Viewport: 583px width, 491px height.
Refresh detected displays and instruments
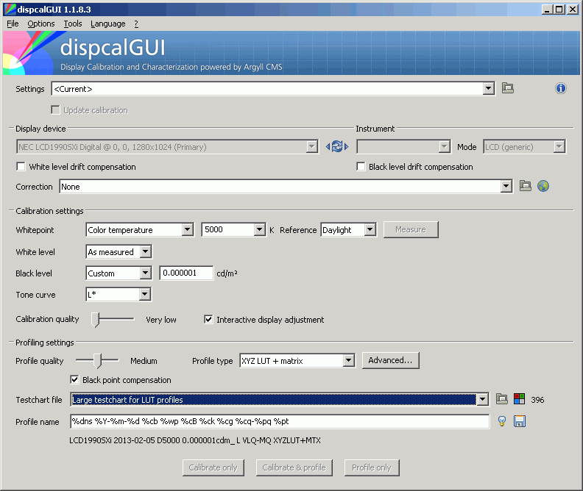(337, 146)
